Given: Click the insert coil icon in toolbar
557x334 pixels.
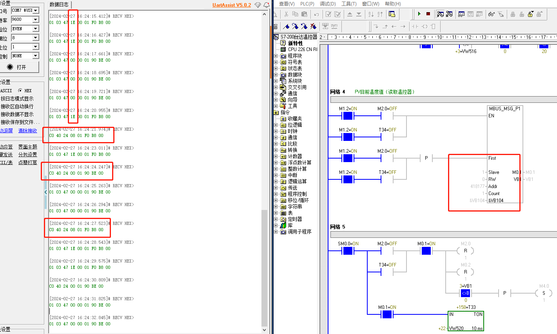Looking at the screenshot, I should 424,26.
